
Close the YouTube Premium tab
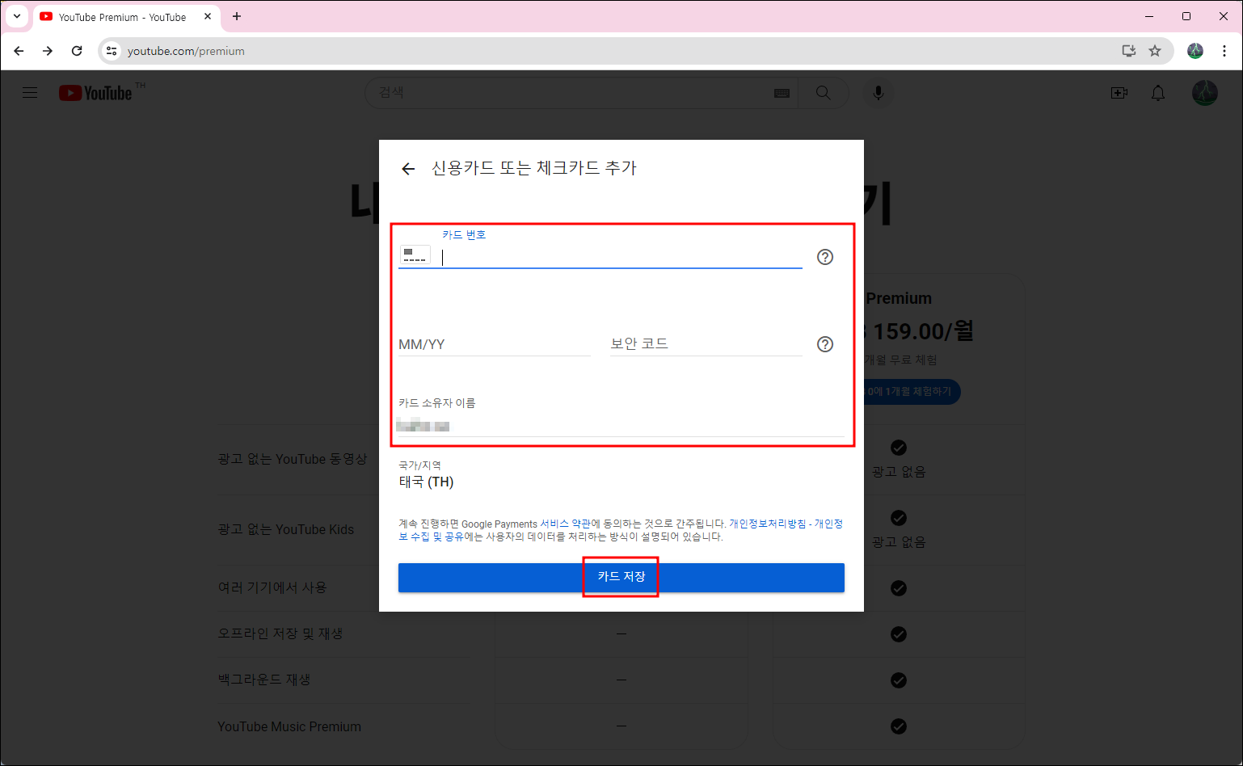pos(208,16)
